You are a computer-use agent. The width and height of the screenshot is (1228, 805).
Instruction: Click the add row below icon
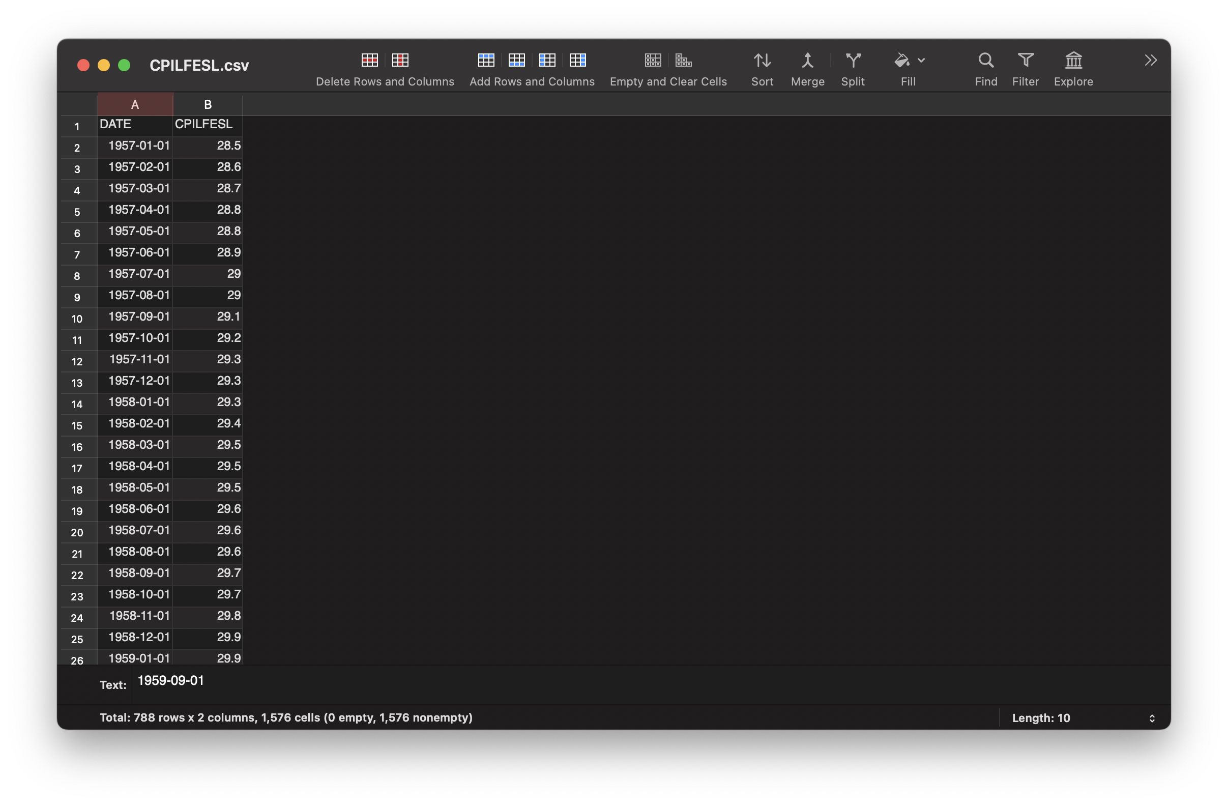[516, 61]
